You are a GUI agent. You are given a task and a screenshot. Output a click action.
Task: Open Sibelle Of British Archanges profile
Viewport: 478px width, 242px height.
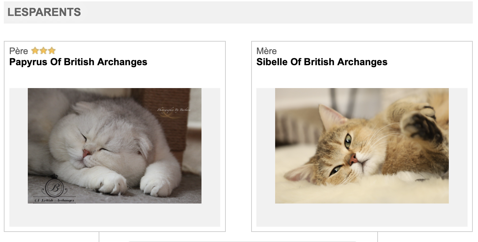pos(322,62)
